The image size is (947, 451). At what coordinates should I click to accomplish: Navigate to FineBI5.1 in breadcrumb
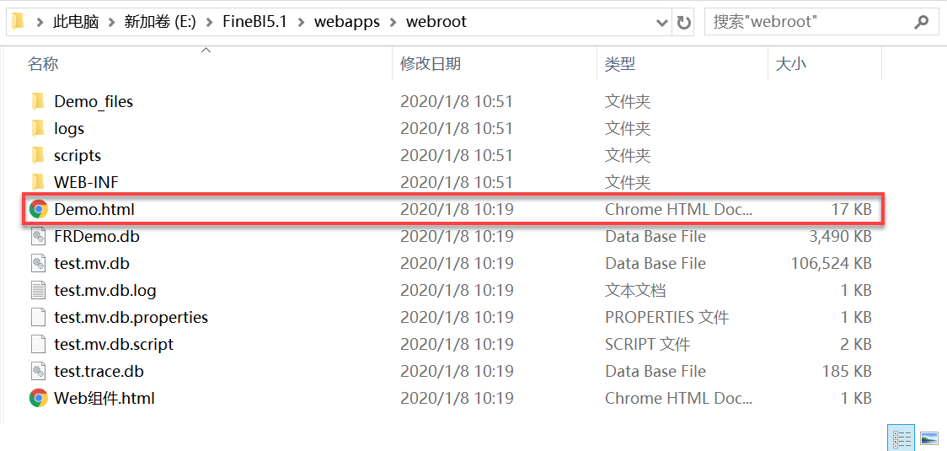(255, 23)
